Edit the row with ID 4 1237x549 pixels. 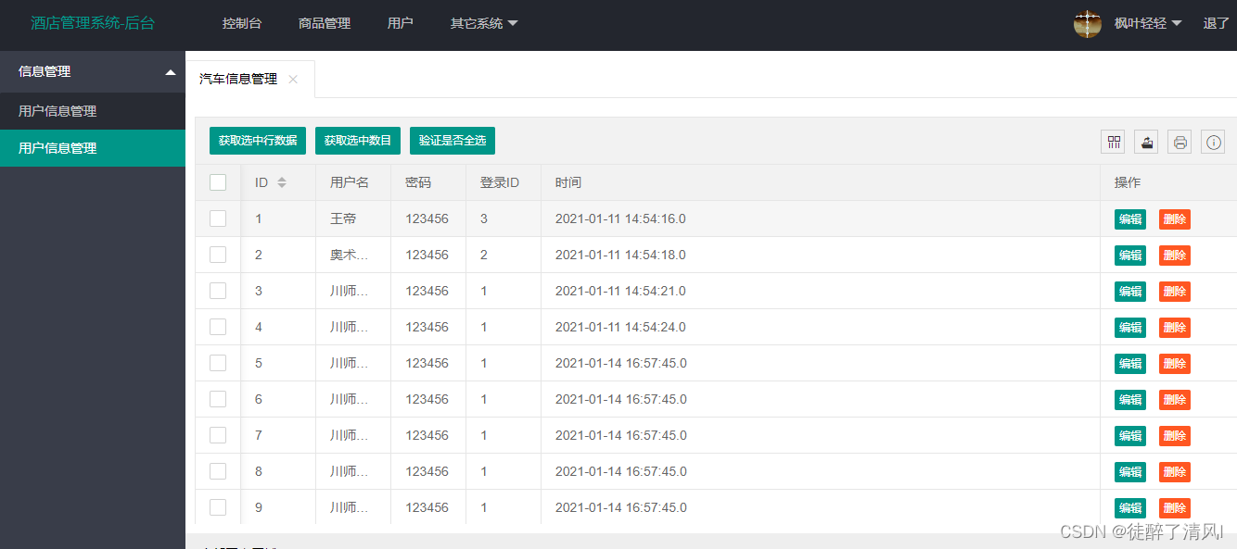(1130, 328)
